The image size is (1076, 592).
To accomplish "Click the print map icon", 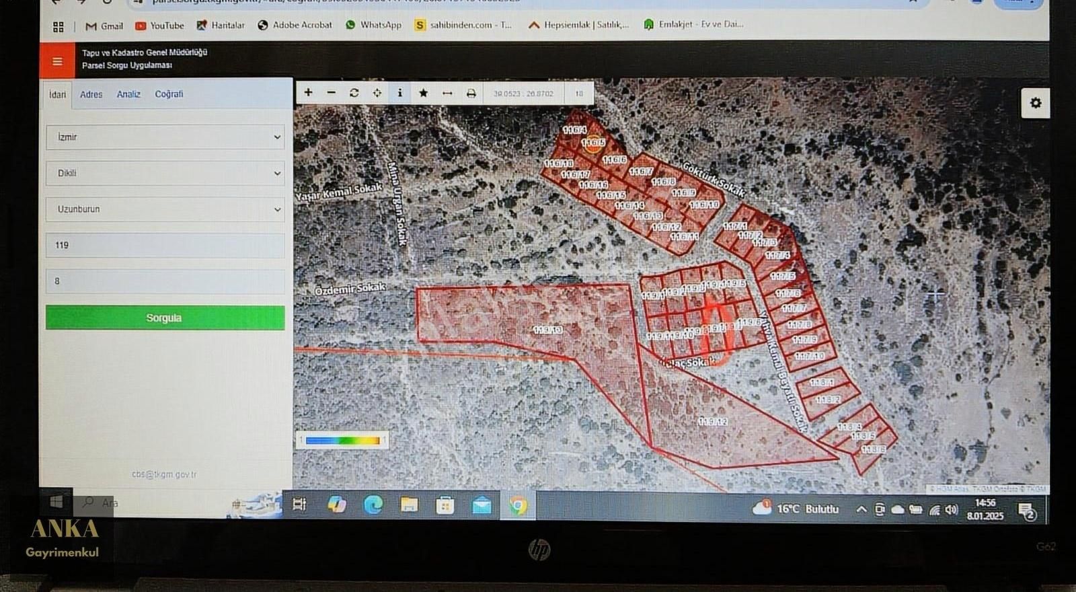I will click(471, 93).
